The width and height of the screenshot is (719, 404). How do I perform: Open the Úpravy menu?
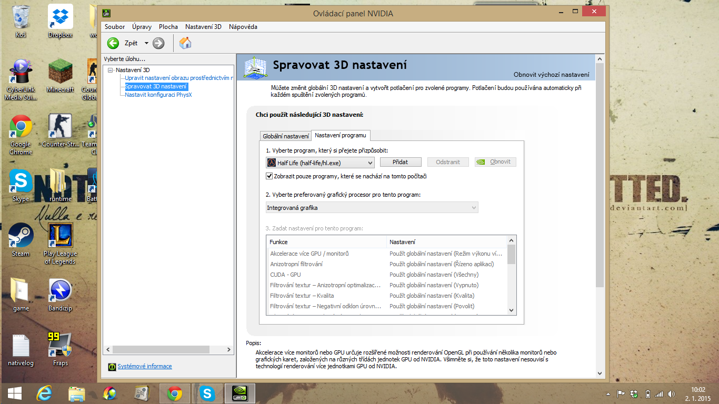[x=142, y=27]
